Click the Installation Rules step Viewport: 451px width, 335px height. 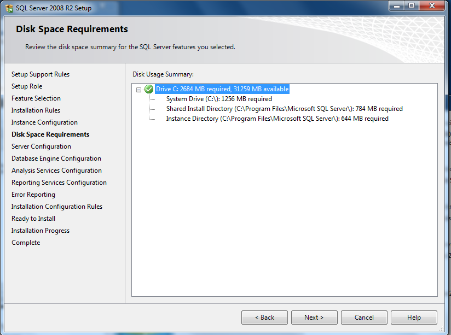pos(36,110)
